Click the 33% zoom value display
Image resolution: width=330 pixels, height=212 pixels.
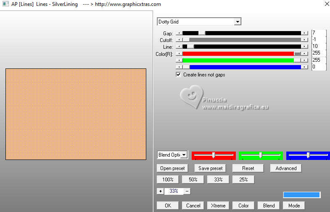point(174,191)
